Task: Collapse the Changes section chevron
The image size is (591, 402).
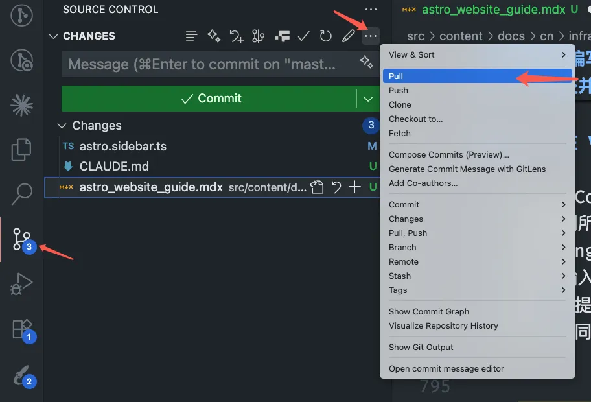Action: (62, 125)
